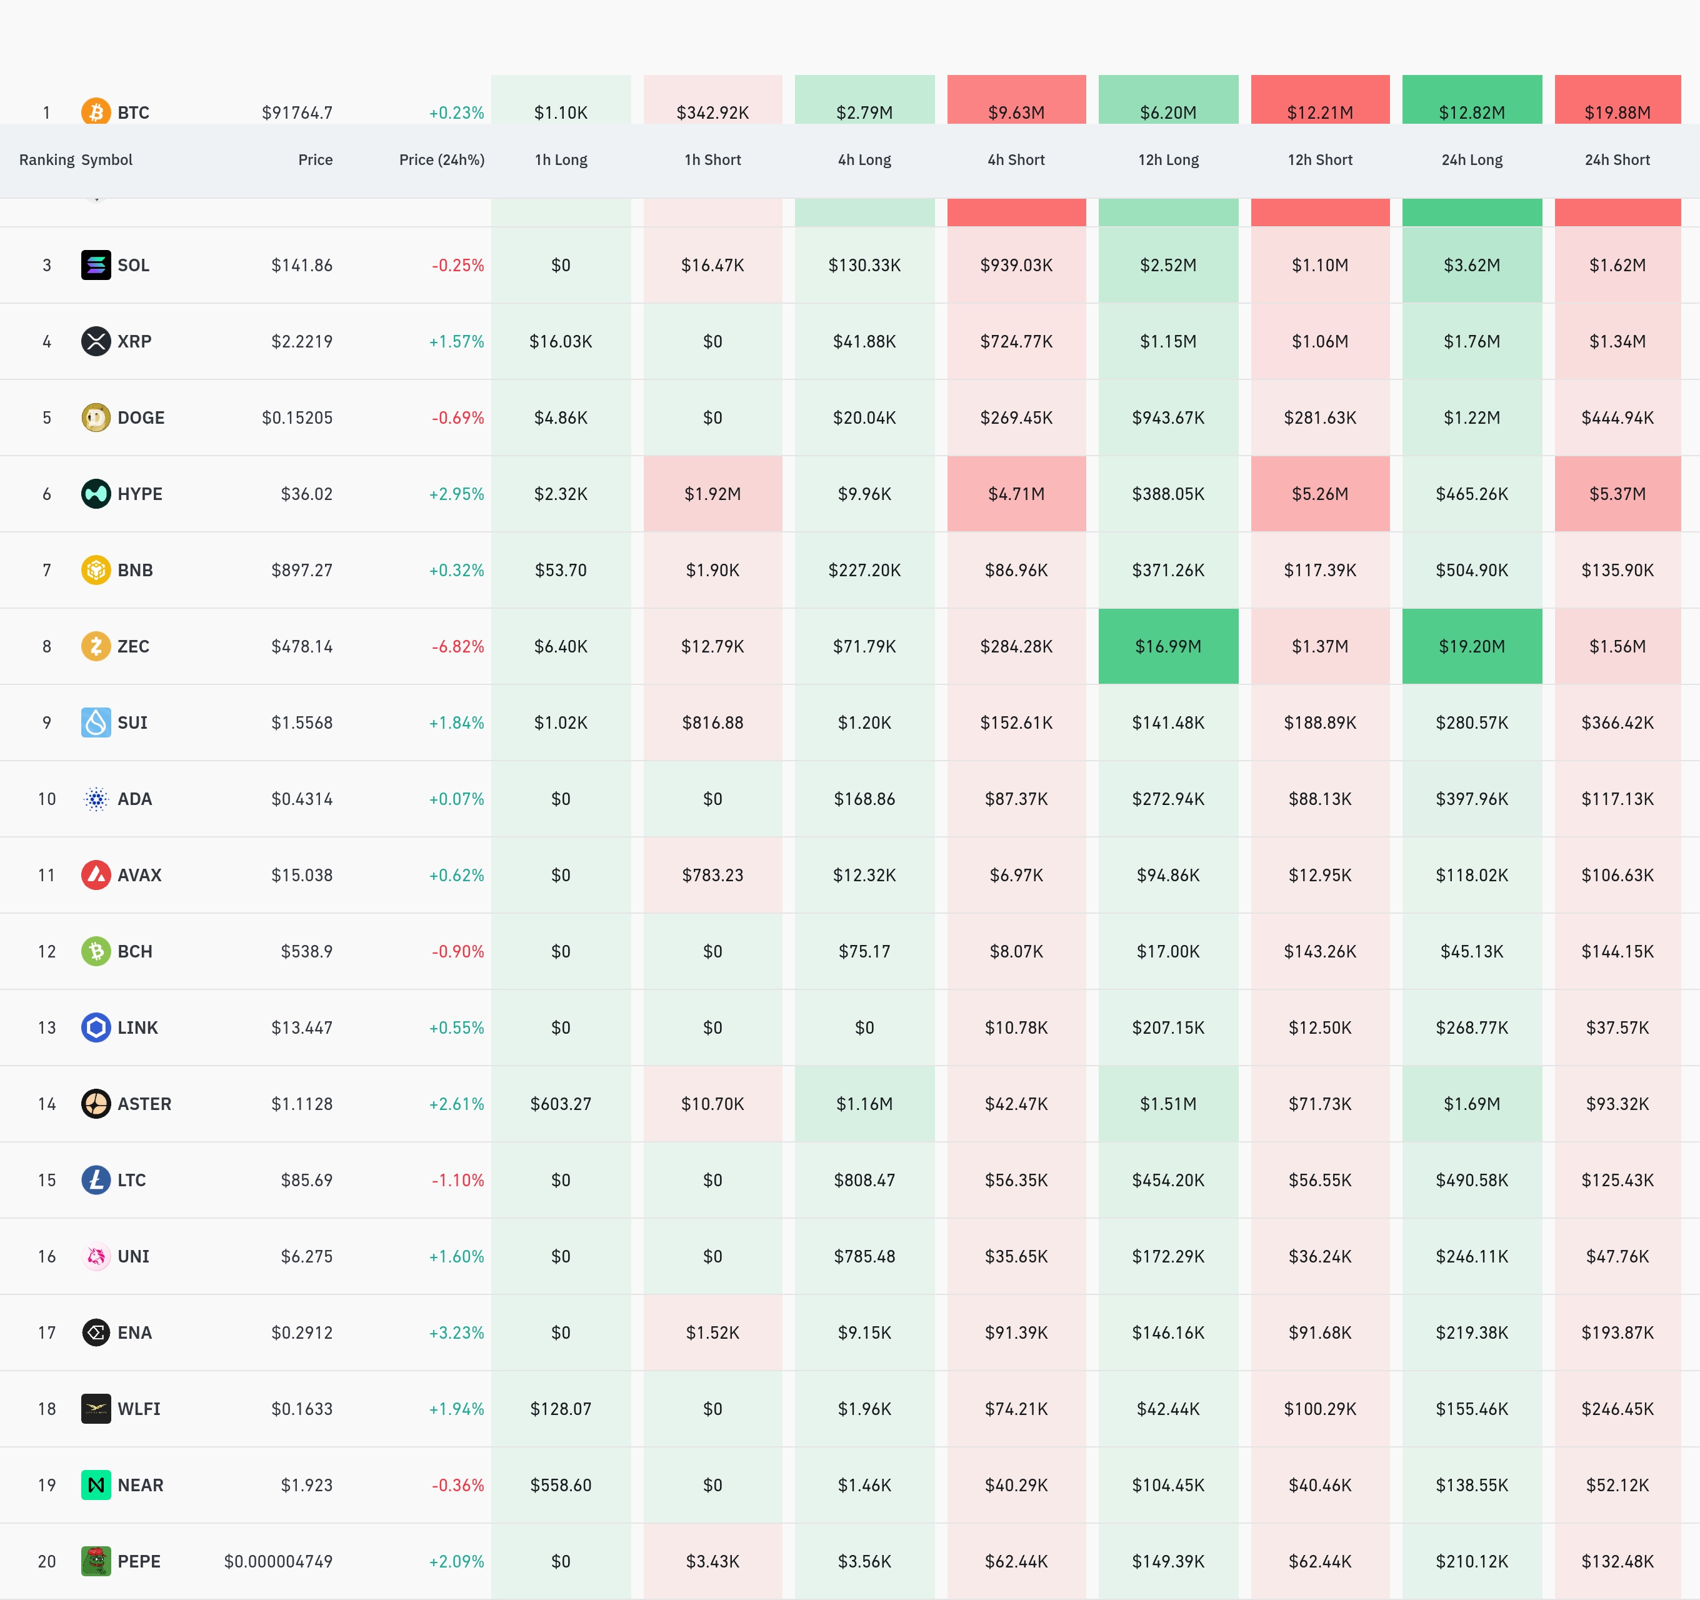Click the Uniswap unicorn icon

pyautogui.click(x=96, y=1256)
